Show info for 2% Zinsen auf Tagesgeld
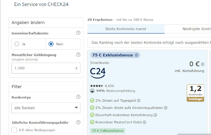 pos(139,100)
